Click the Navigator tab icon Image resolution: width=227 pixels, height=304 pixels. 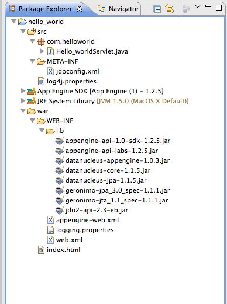tap(102, 9)
